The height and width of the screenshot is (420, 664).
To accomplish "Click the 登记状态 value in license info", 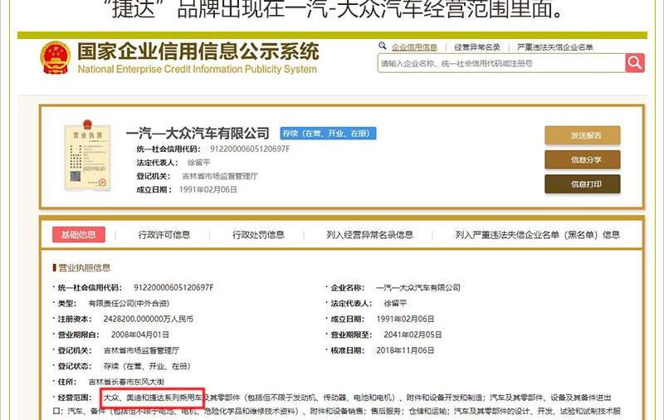I will pyautogui.click(x=147, y=366).
